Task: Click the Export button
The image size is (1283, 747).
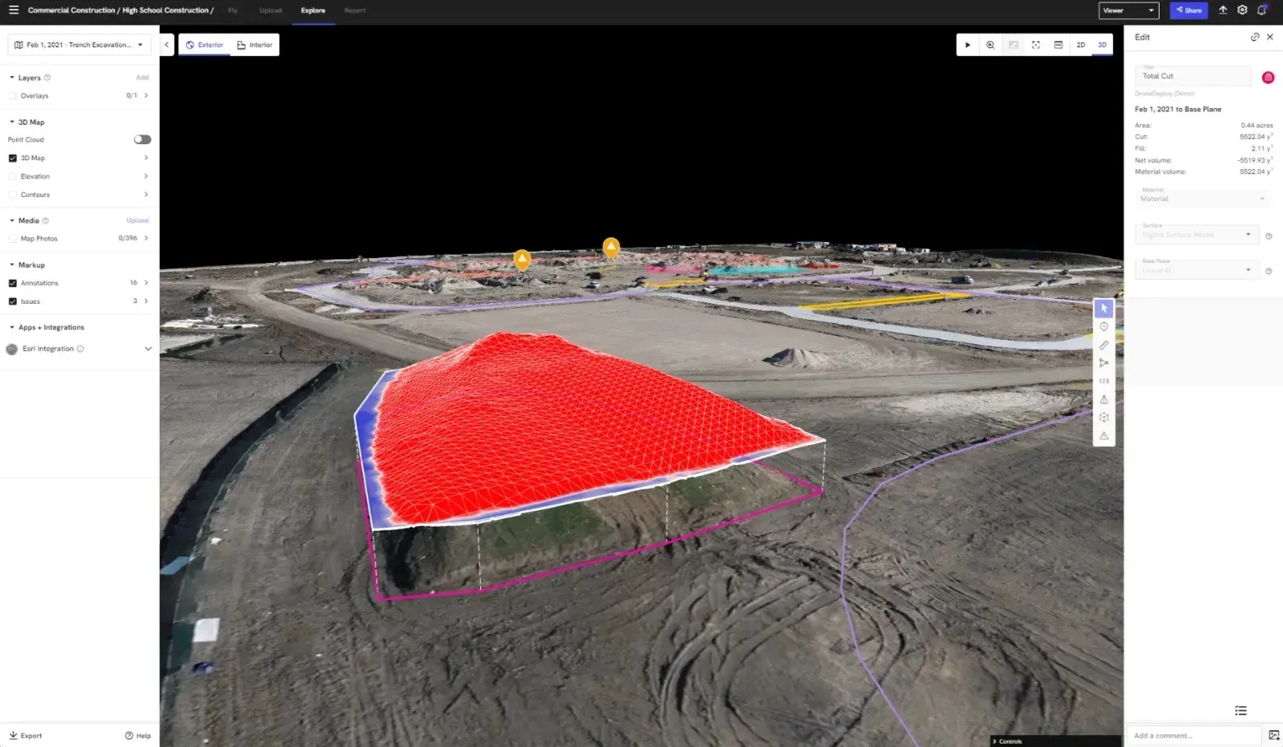Action: [26, 736]
